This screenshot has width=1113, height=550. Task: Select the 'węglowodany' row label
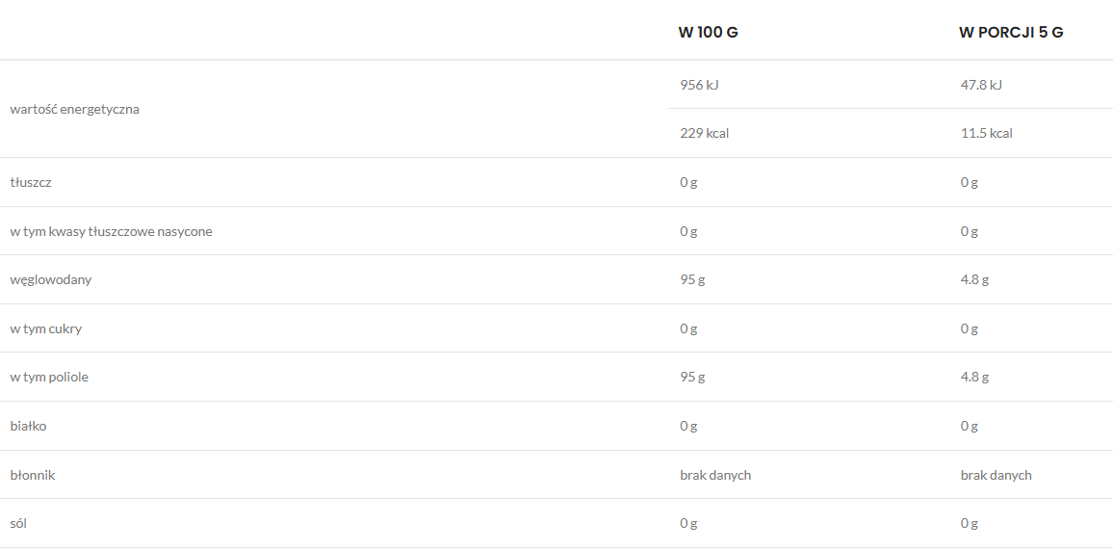point(51,279)
